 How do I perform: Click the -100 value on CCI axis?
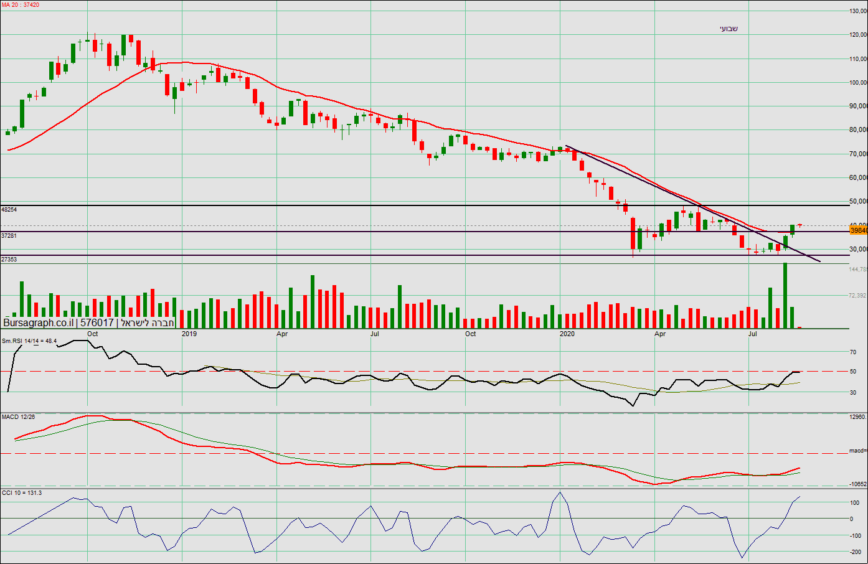click(856, 536)
